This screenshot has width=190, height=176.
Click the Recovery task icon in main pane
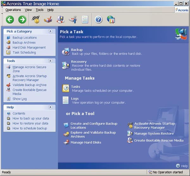[x=66, y=65]
